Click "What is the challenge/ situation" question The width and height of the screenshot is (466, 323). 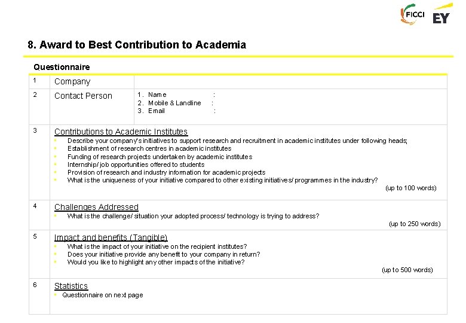193,216
